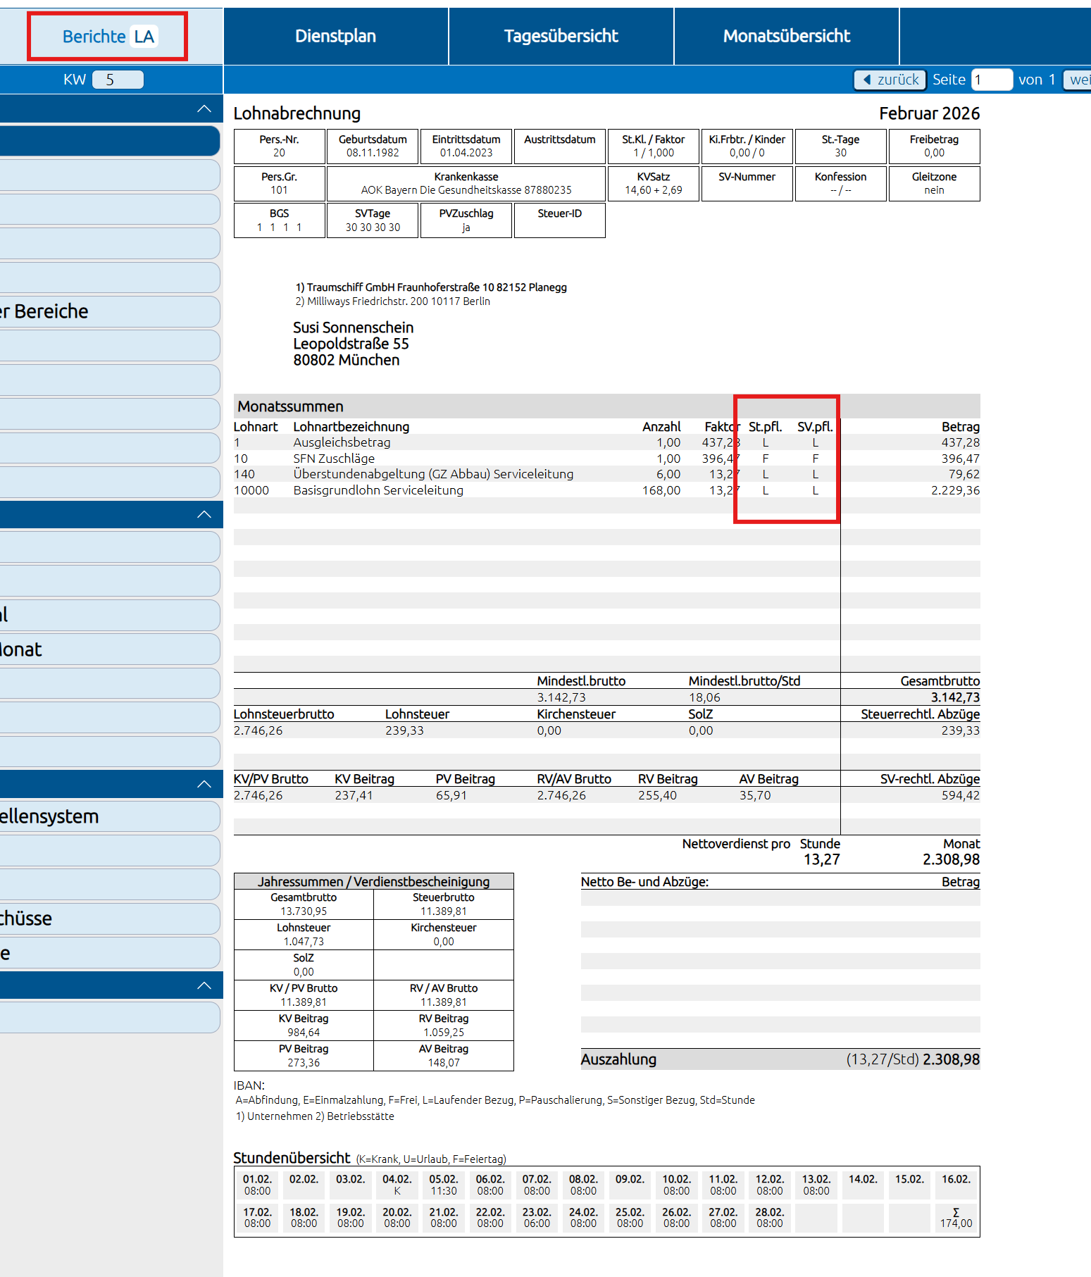Select the sidebar entry ending in 'lonat'
This screenshot has height=1277, width=1091.
(x=109, y=649)
